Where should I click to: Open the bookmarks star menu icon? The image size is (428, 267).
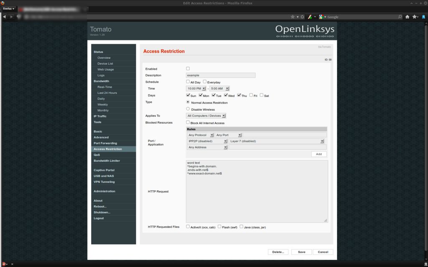click(414, 17)
